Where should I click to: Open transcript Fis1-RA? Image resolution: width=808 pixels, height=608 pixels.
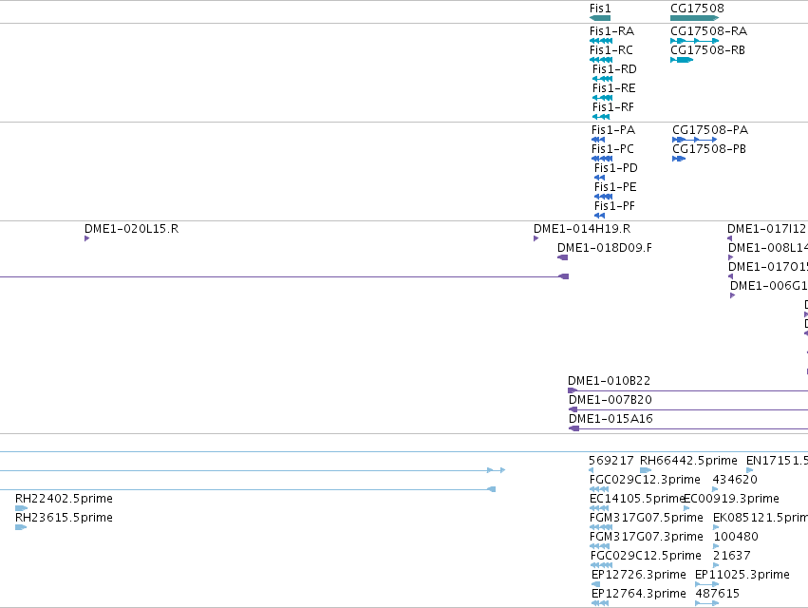click(x=611, y=31)
